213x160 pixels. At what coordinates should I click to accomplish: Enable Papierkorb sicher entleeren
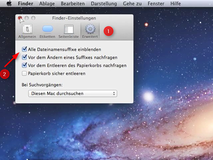pos(24,73)
